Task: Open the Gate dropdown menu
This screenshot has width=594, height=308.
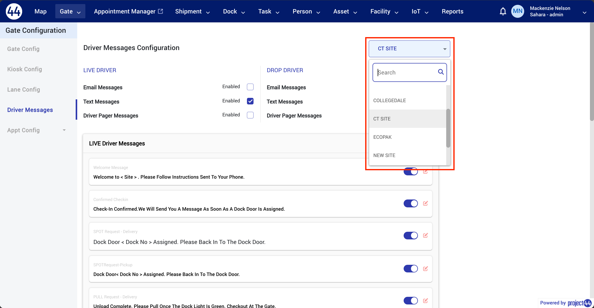Action: 70,11
